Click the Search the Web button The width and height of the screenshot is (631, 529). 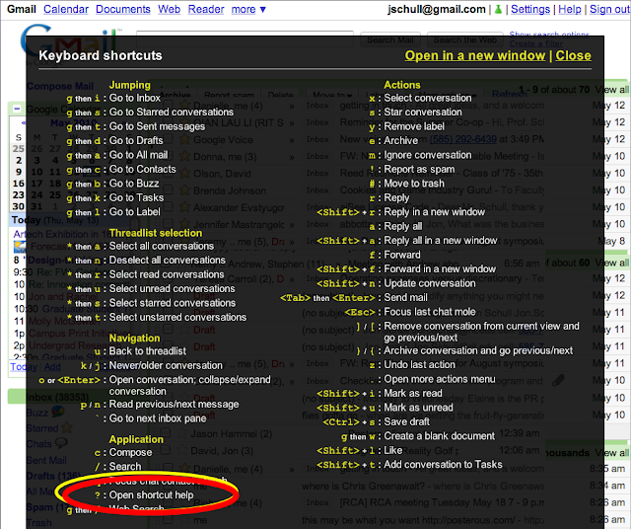coord(465,39)
